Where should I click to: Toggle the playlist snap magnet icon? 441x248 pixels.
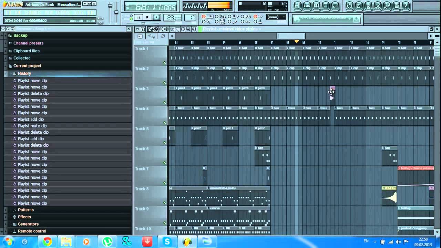tap(143, 29)
